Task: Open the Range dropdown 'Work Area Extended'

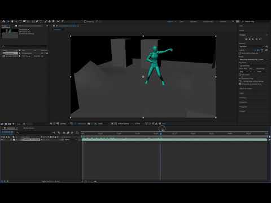Action: point(252,60)
